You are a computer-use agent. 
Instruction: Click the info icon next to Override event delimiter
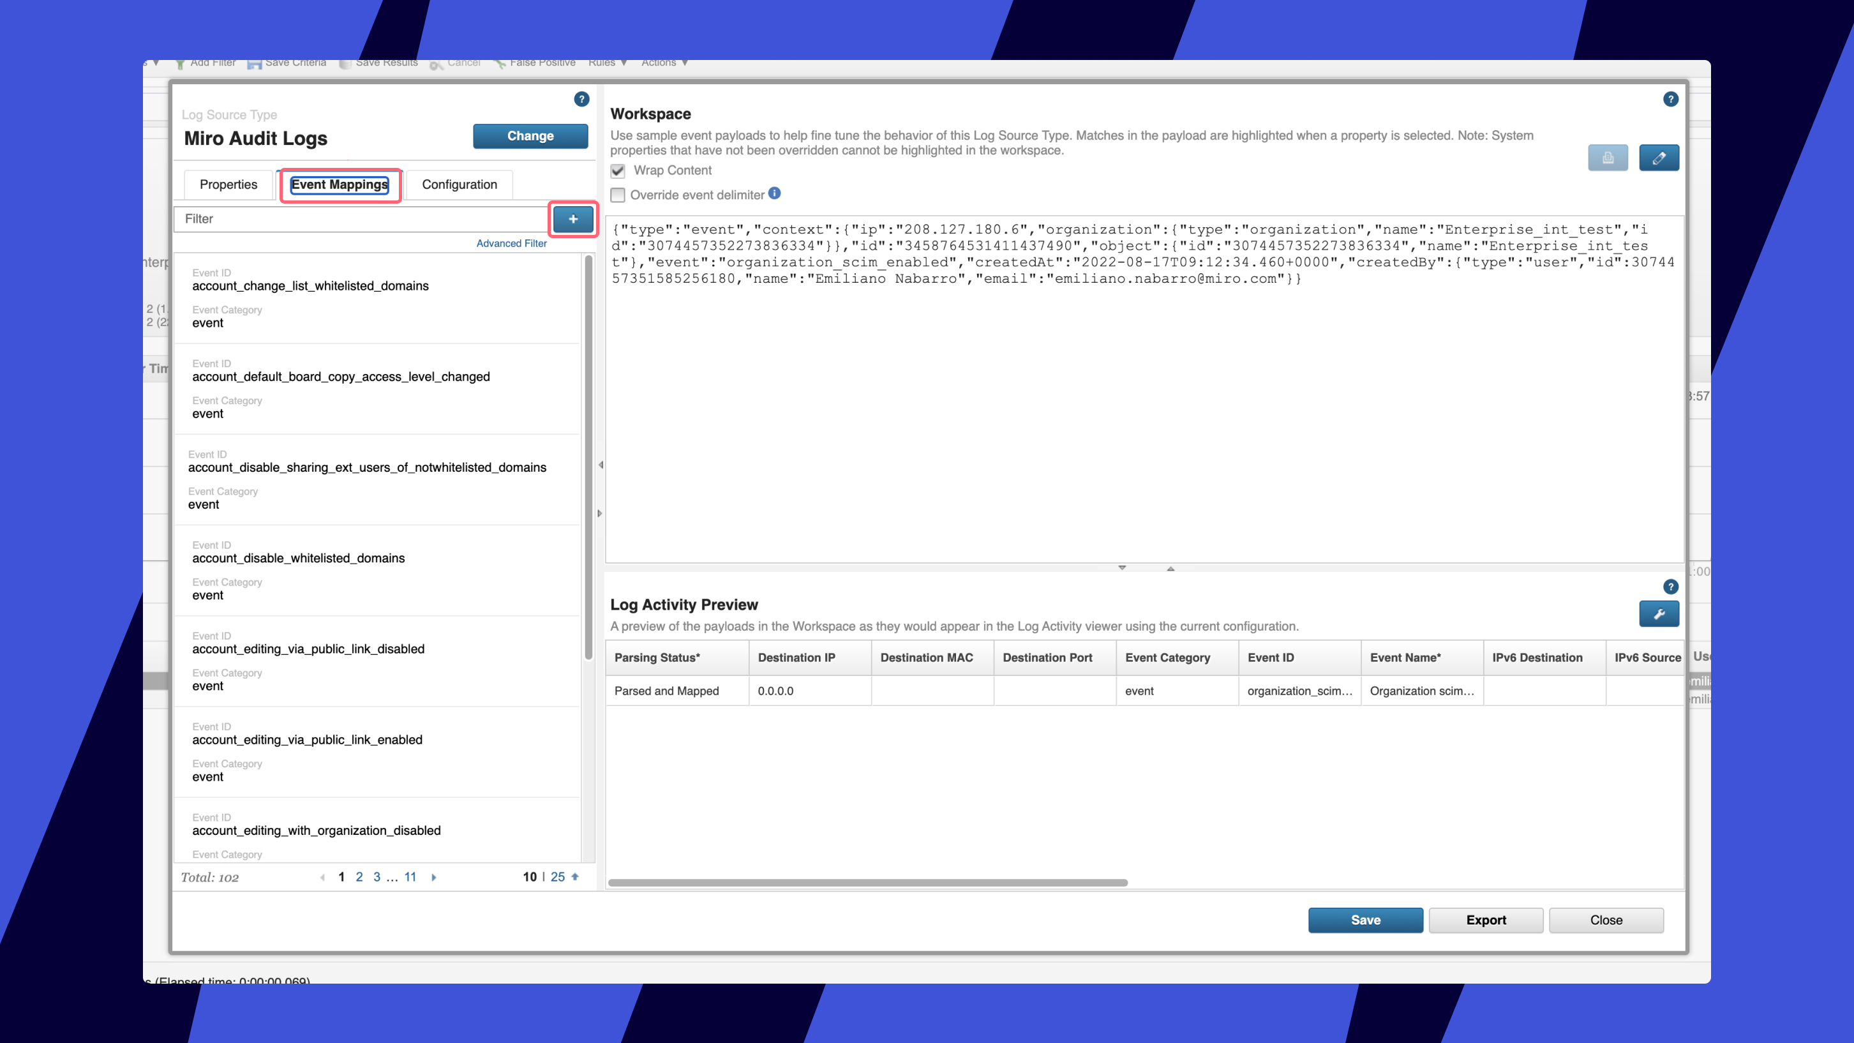(774, 193)
